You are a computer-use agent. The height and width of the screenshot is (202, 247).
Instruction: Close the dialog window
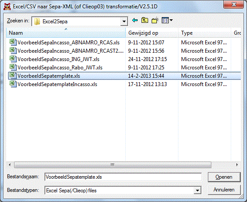point(233,4)
